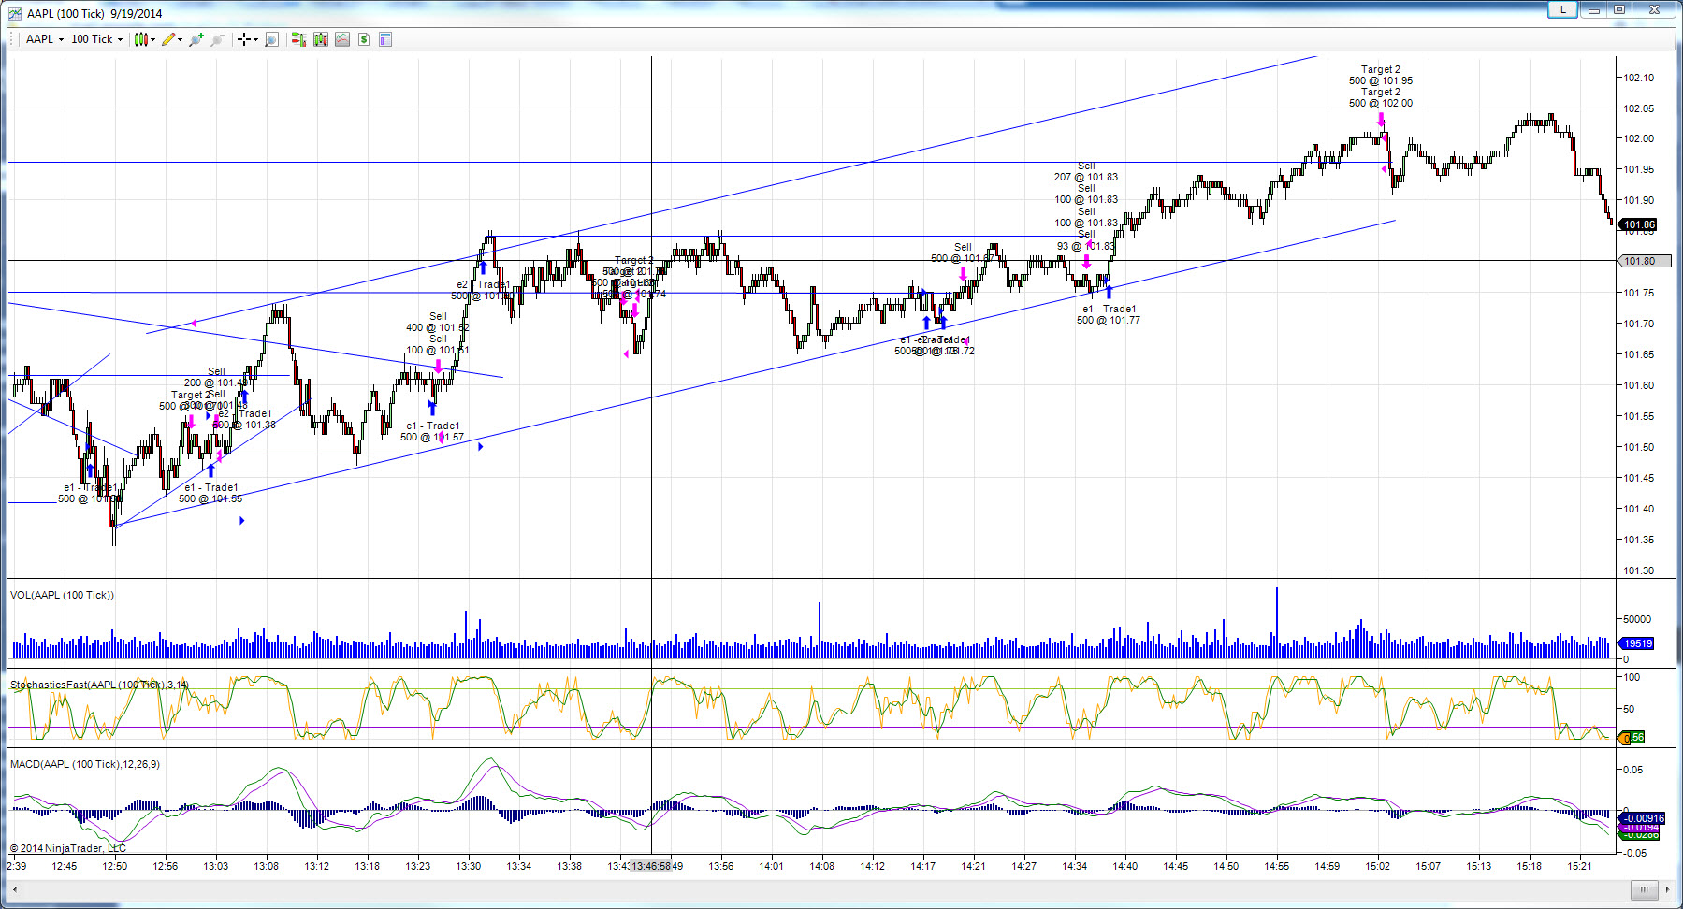Select the VOL(AAPL (100 Tick)) panel label
Viewport: 1683px width, 909px height.
click(x=62, y=595)
